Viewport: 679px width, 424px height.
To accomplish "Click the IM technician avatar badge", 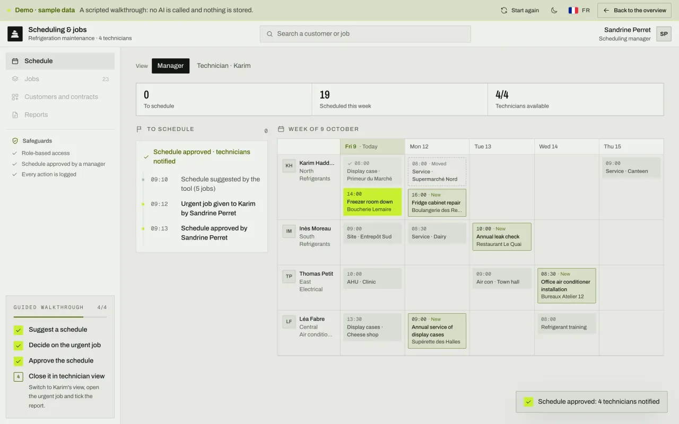I will pyautogui.click(x=289, y=231).
